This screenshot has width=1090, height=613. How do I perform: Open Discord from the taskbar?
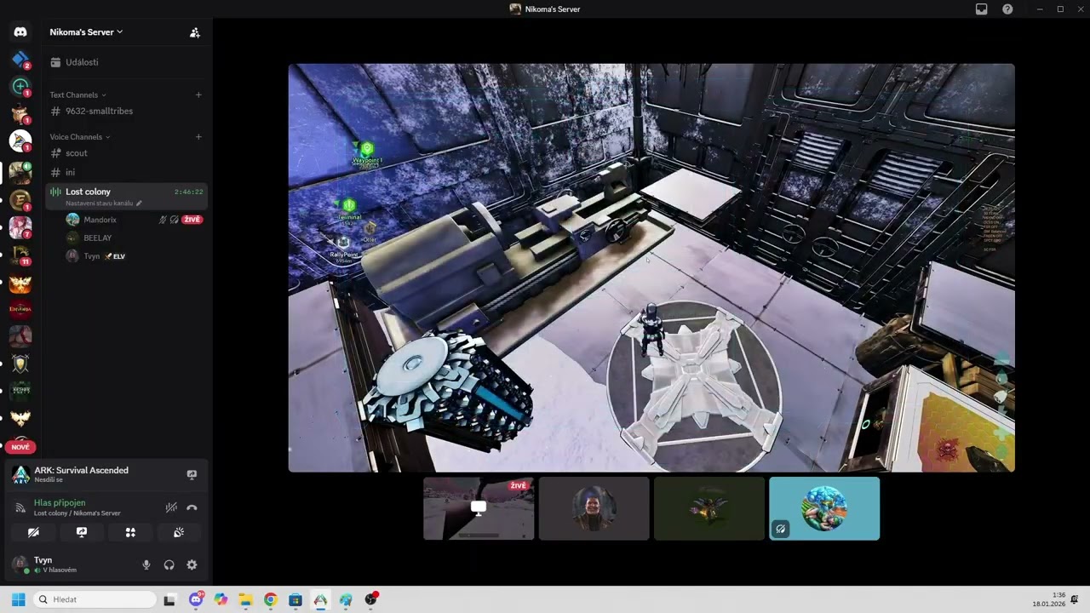pyautogui.click(x=196, y=599)
